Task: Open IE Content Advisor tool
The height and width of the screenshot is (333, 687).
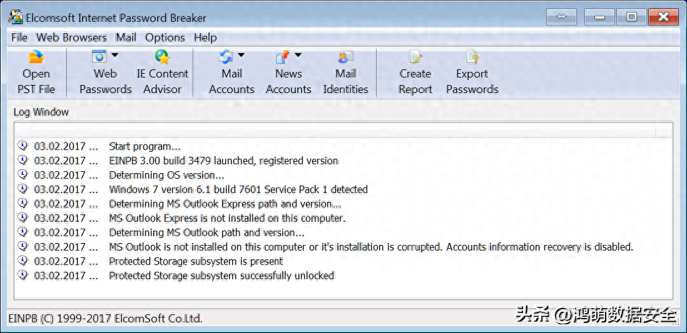Action: pos(162,72)
